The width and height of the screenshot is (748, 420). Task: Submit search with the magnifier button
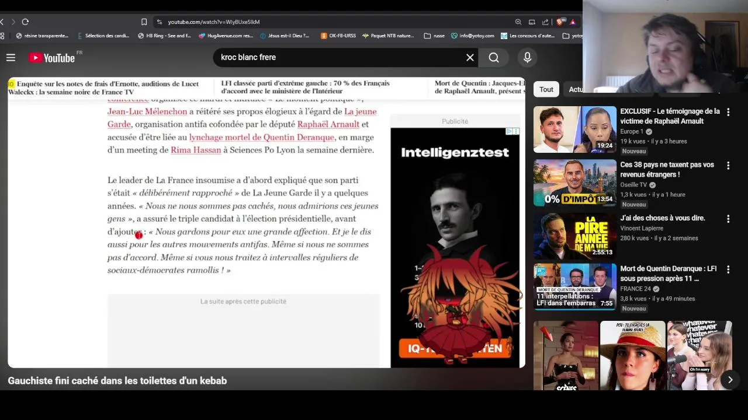pyautogui.click(x=494, y=57)
